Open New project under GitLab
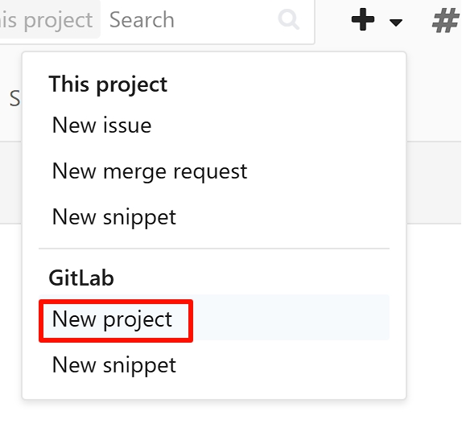The height and width of the screenshot is (436, 462). (x=112, y=319)
